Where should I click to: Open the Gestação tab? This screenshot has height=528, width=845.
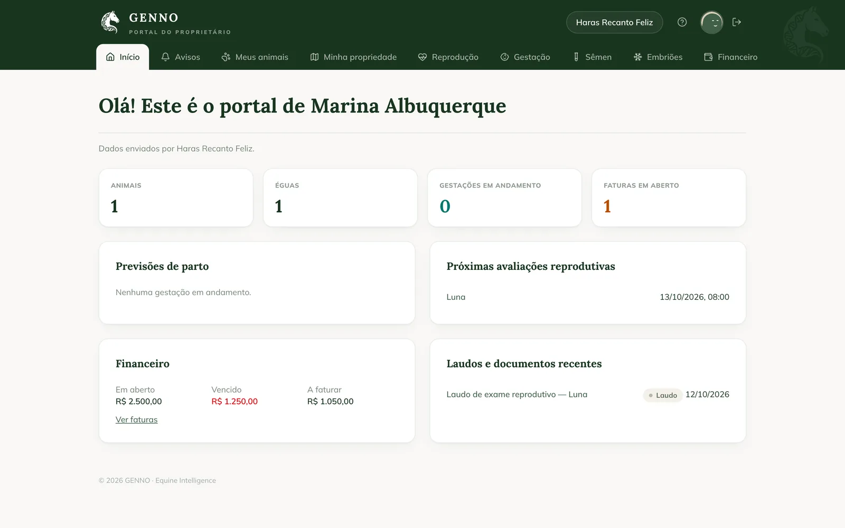click(525, 57)
